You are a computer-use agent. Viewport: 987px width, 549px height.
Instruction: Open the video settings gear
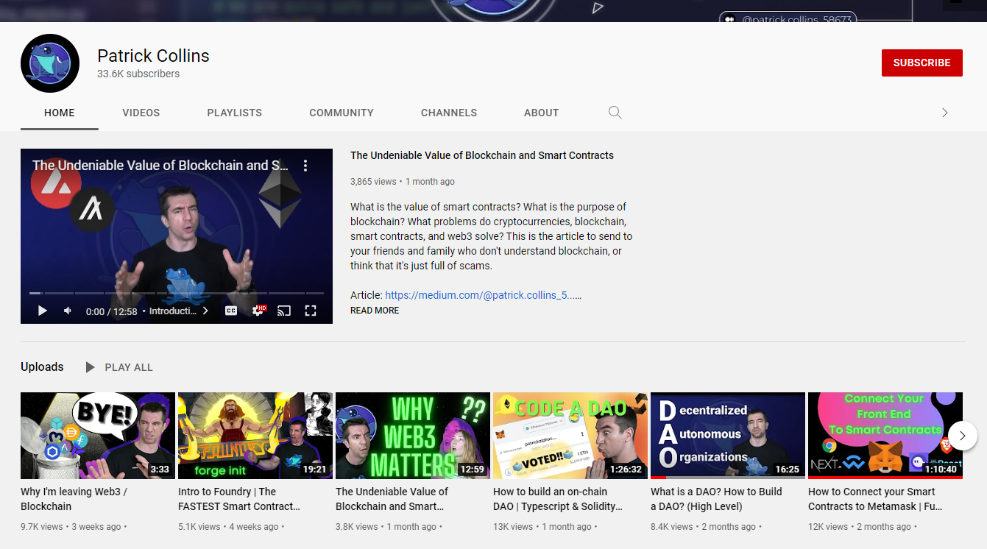click(x=258, y=311)
